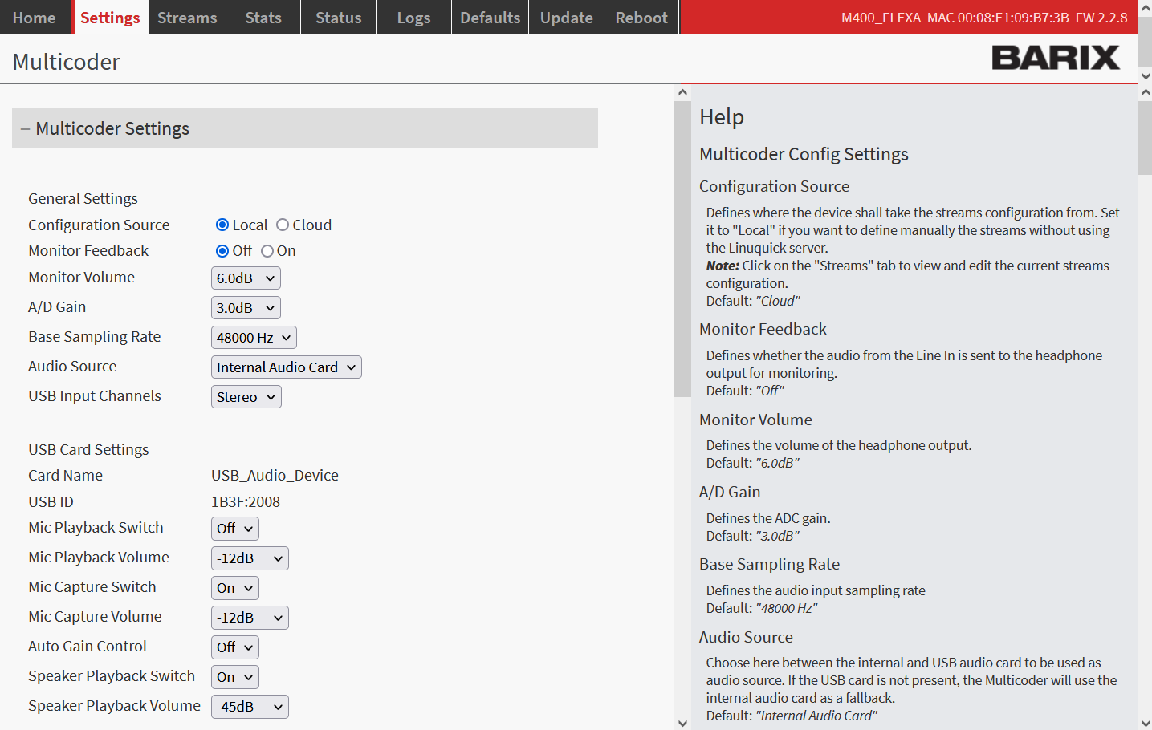1152x730 pixels.
Task: Turn Monitor Feedback On
Action: tap(267, 251)
